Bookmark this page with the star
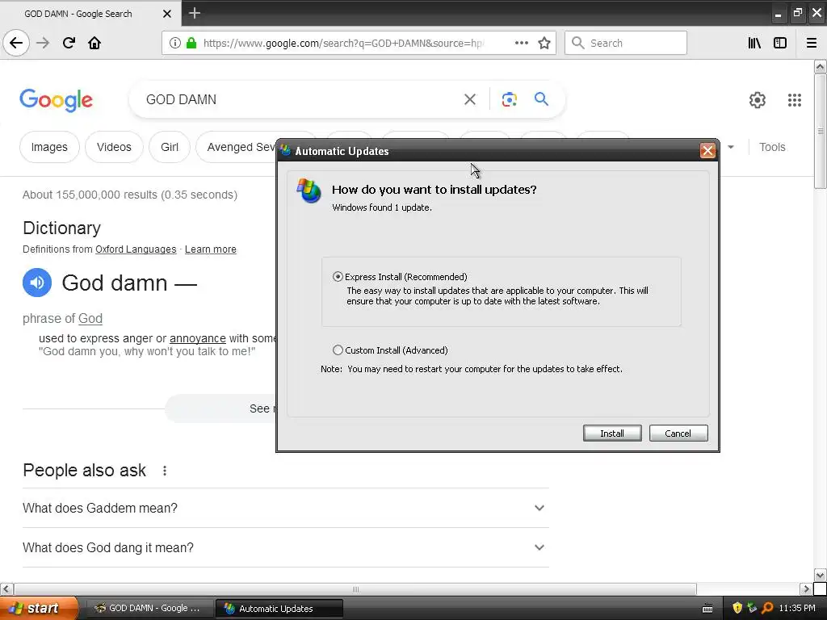Screen dimensions: 827x620 pos(544,44)
